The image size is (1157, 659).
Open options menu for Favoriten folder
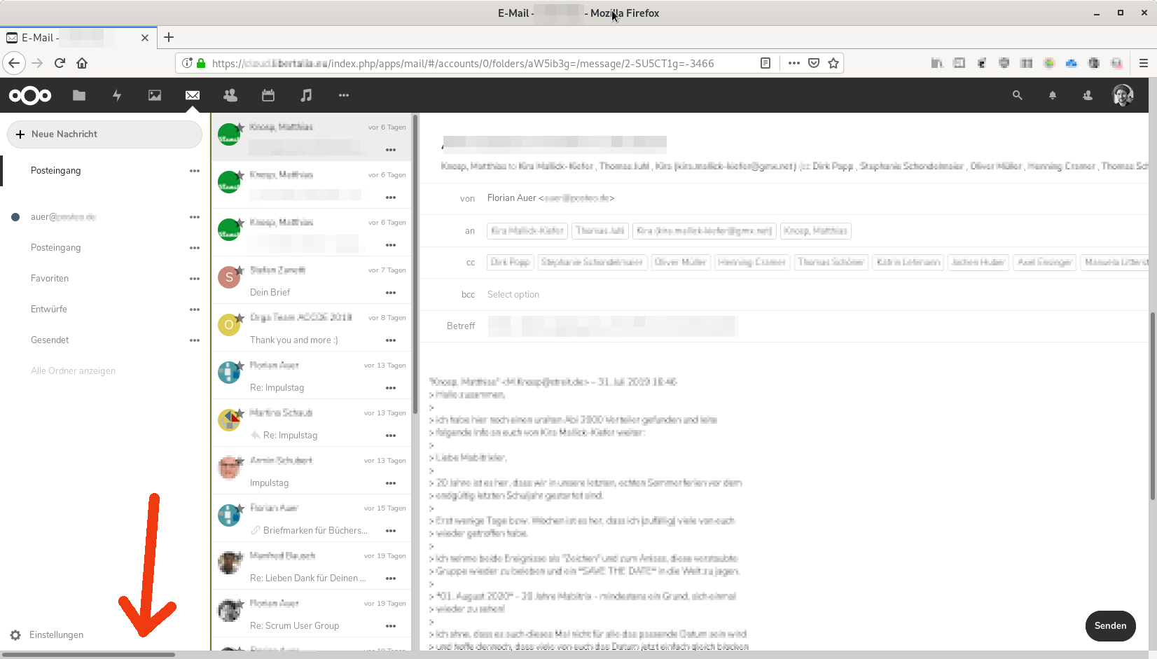click(195, 279)
